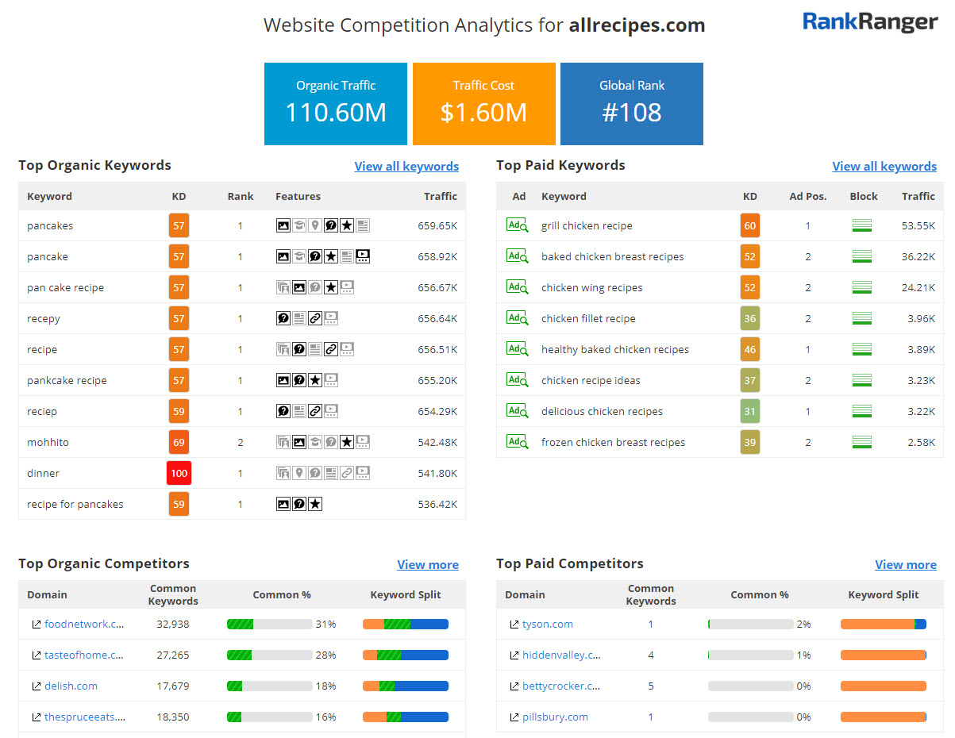Open the tasteofhome domain link
Viewport: 955px width, 738px height.
tap(84, 655)
